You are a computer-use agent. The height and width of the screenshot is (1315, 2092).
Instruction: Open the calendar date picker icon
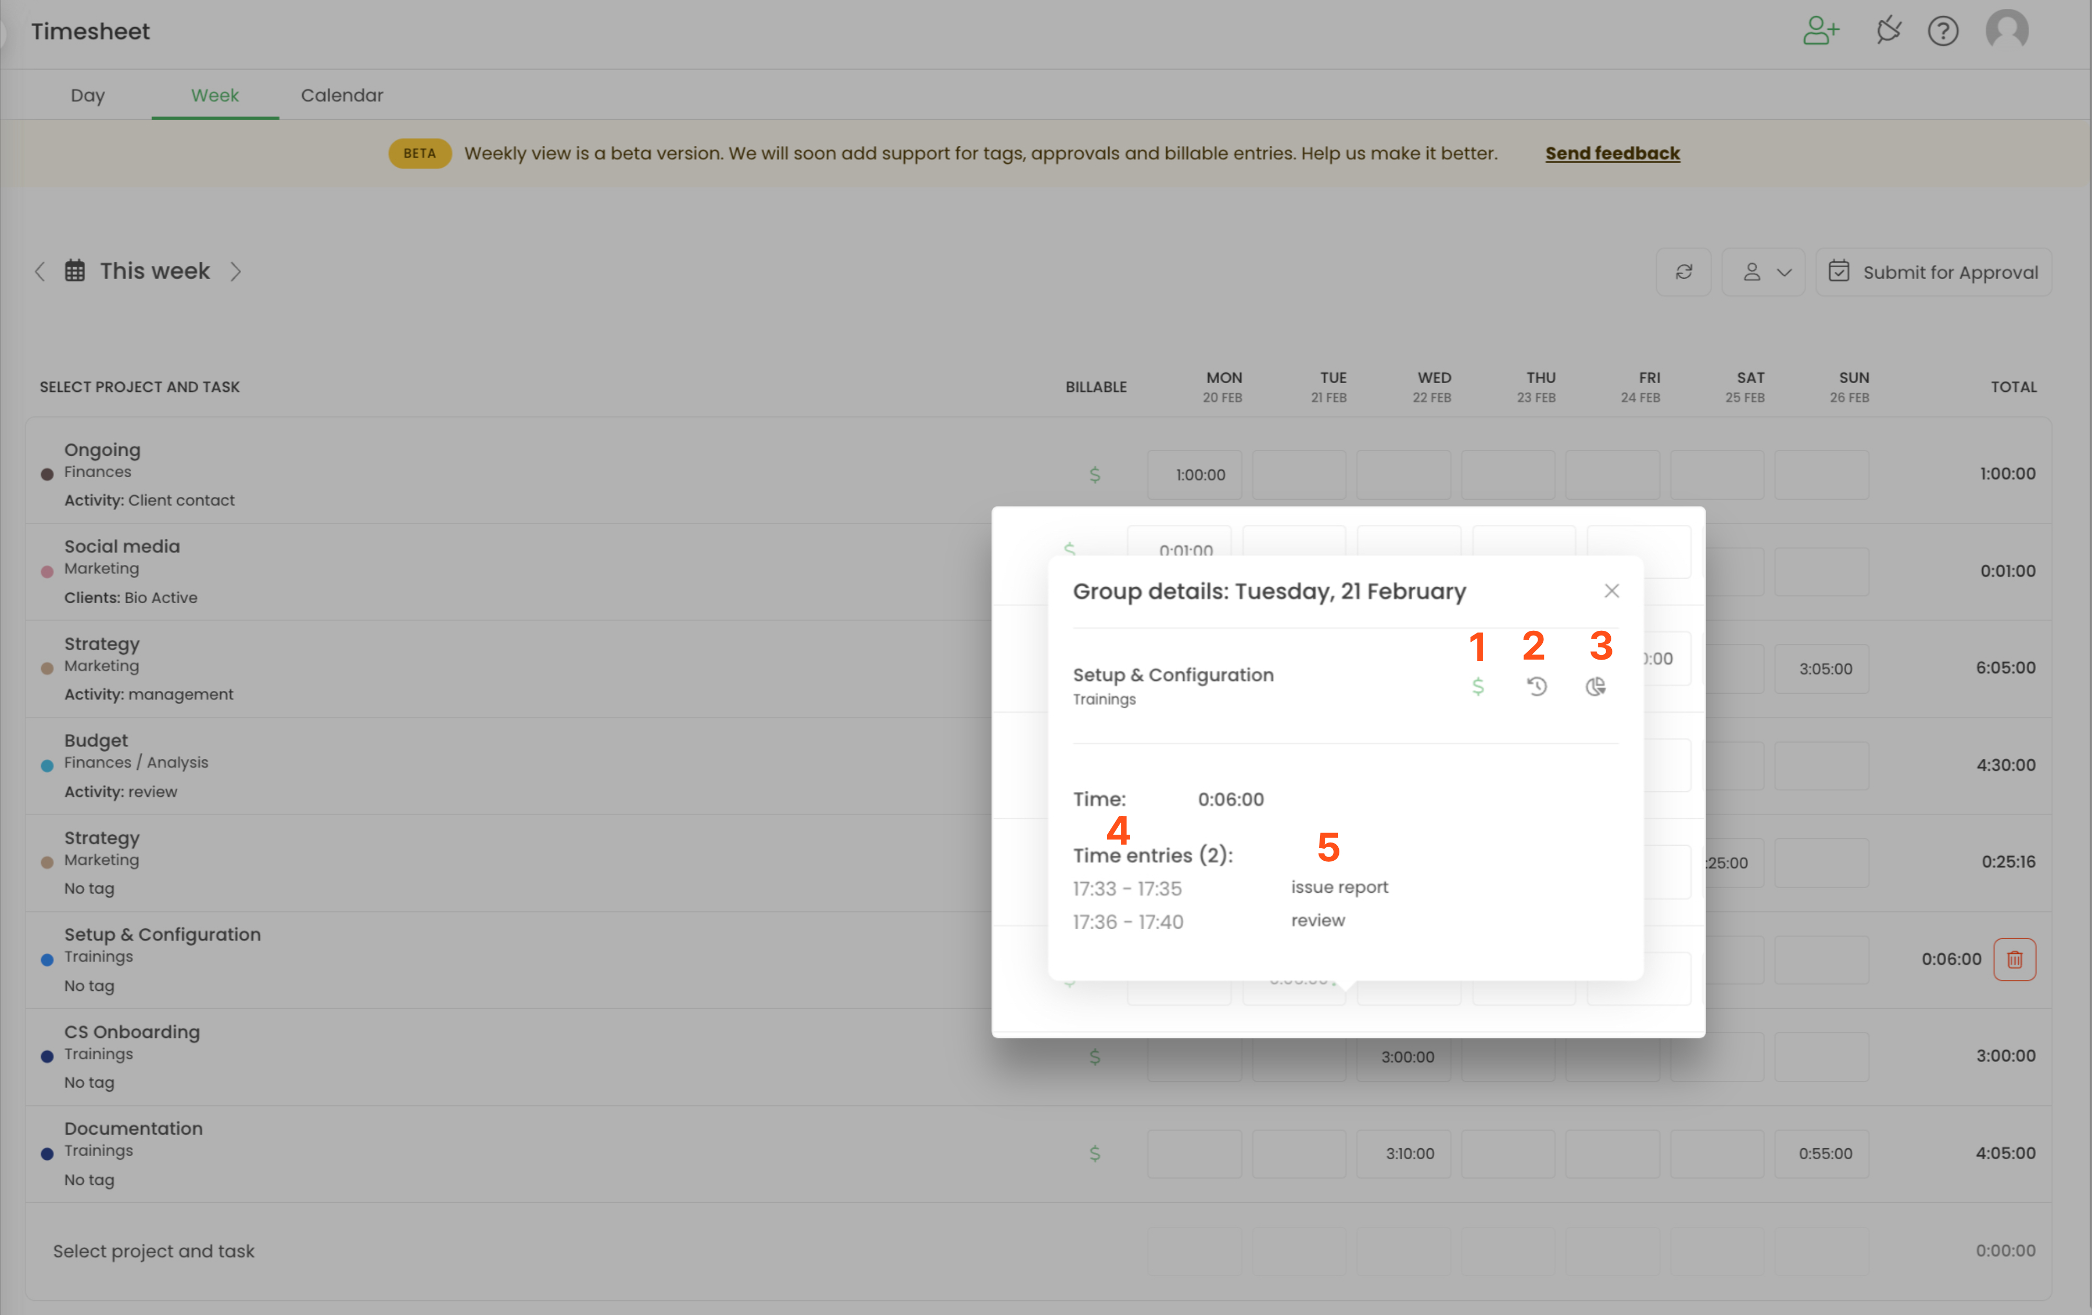76,271
